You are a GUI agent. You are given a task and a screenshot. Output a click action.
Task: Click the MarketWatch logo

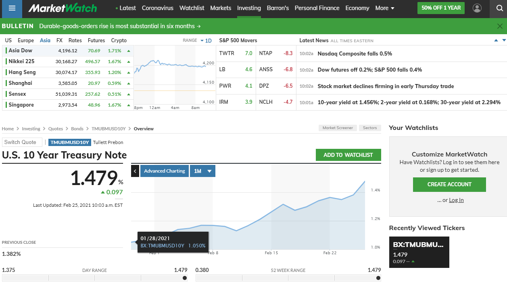[x=63, y=8]
